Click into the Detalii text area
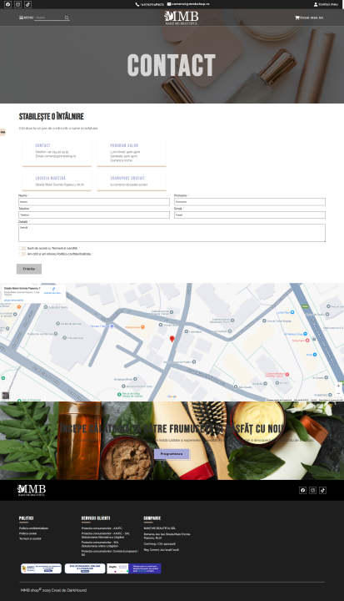The image size is (344, 601). 172,233
